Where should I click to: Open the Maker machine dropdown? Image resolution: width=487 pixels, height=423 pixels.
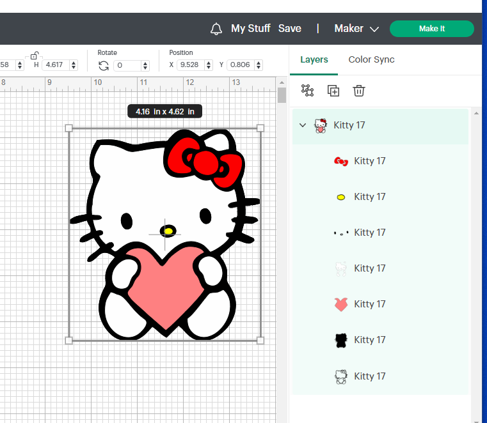pos(356,29)
